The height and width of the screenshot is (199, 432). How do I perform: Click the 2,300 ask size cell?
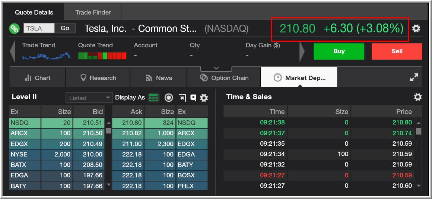[x=160, y=144]
